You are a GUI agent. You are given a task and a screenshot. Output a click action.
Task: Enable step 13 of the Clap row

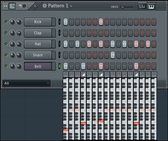point(136,33)
